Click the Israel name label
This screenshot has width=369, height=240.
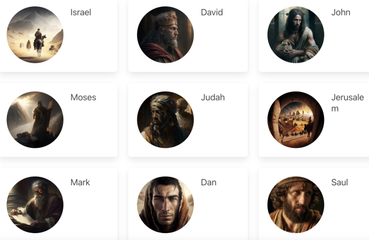tap(81, 13)
